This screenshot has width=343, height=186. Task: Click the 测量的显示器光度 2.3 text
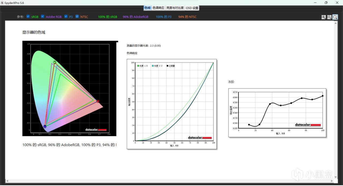144,46
